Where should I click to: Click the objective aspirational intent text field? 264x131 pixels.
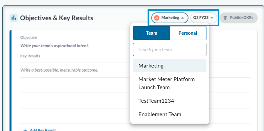click(x=54, y=46)
